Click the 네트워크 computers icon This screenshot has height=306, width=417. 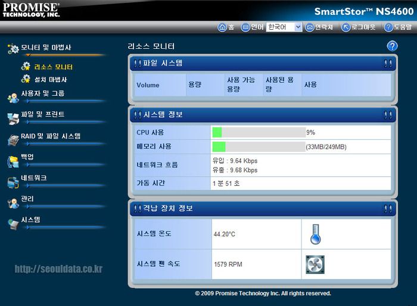pos(13,183)
